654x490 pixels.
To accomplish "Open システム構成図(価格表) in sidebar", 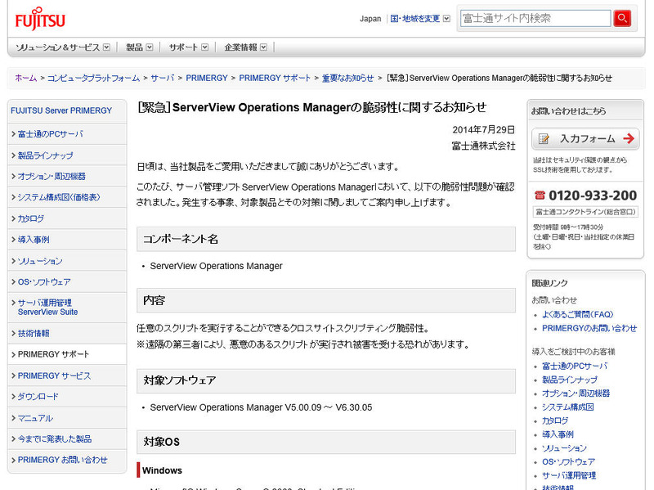I will click(58, 198).
